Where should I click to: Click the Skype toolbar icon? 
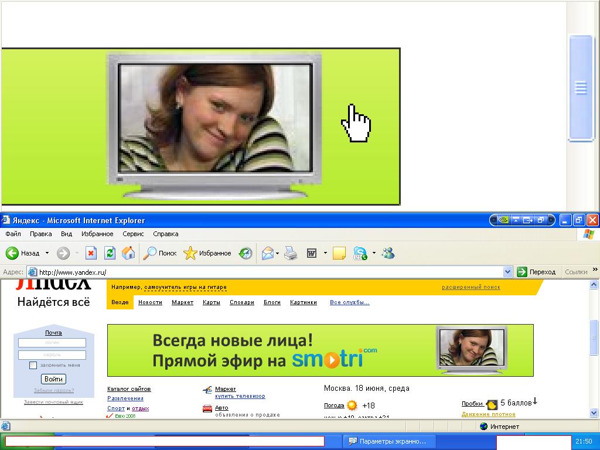click(x=360, y=253)
